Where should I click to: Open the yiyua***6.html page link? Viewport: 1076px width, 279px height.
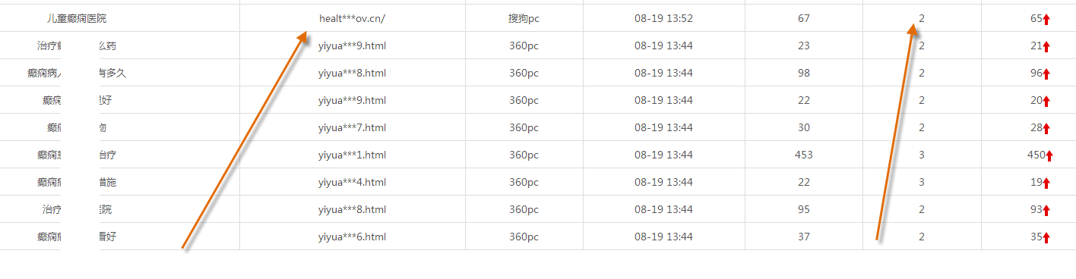352,237
